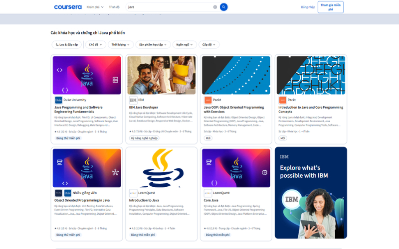Click Dùng thử miễn phí on Core Java card
This screenshot has height=249, width=399.
tap(217, 235)
